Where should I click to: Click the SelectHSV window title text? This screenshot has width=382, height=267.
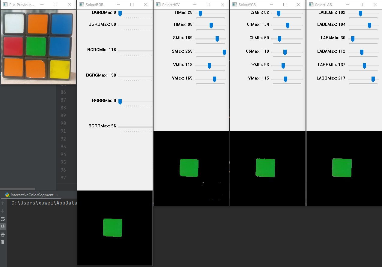pyautogui.click(x=171, y=5)
